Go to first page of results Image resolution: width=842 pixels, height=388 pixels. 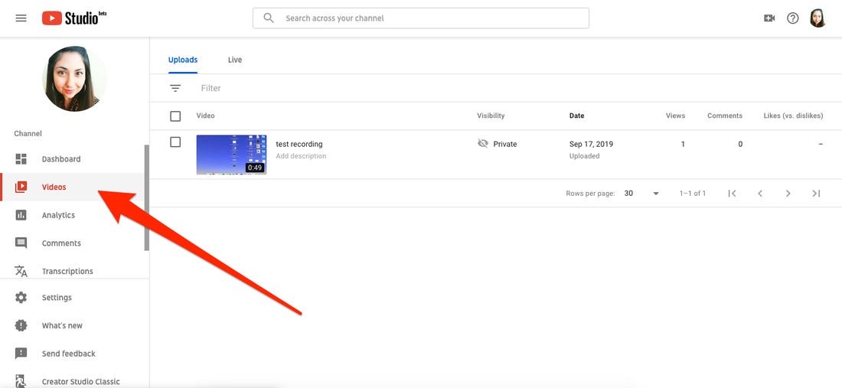pyautogui.click(x=732, y=193)
